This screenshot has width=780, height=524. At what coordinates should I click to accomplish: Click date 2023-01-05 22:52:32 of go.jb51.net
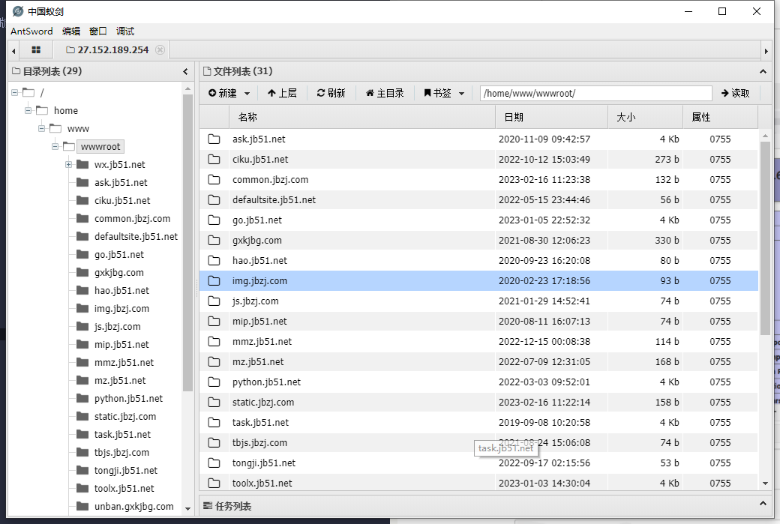544,220
